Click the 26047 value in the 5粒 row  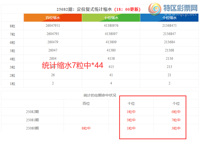coord(53,50)
